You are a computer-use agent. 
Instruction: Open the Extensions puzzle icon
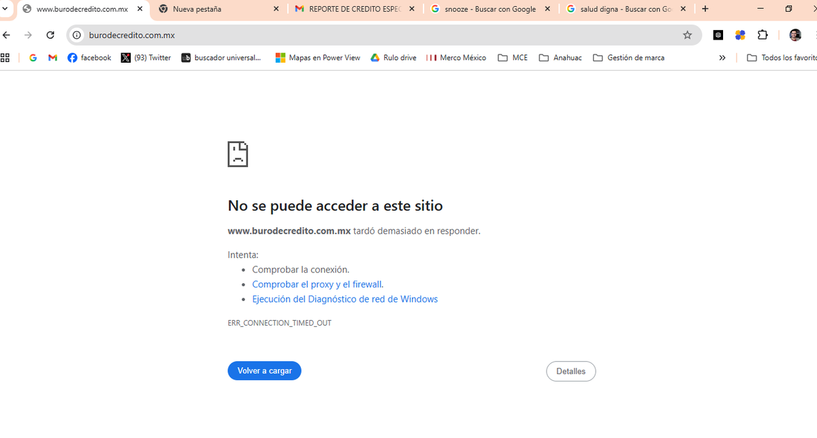763,35
